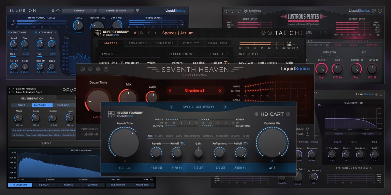Open the HD-CART settings gear
Viewport: 391px width, 195px height.
256,114
